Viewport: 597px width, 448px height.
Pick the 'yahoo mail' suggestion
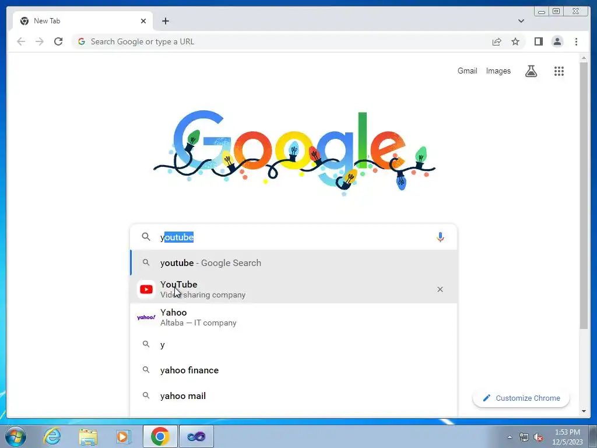coord(294,396)
